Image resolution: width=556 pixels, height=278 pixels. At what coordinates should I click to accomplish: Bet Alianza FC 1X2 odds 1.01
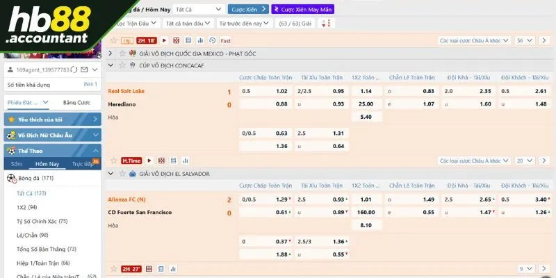pyautogui.click(x=367, y=199)
